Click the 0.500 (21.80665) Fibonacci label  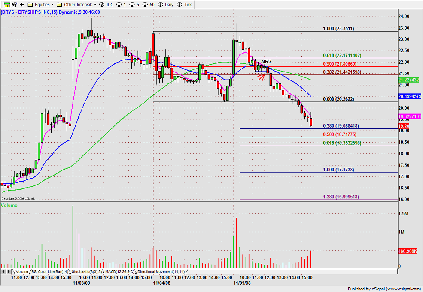340,64
